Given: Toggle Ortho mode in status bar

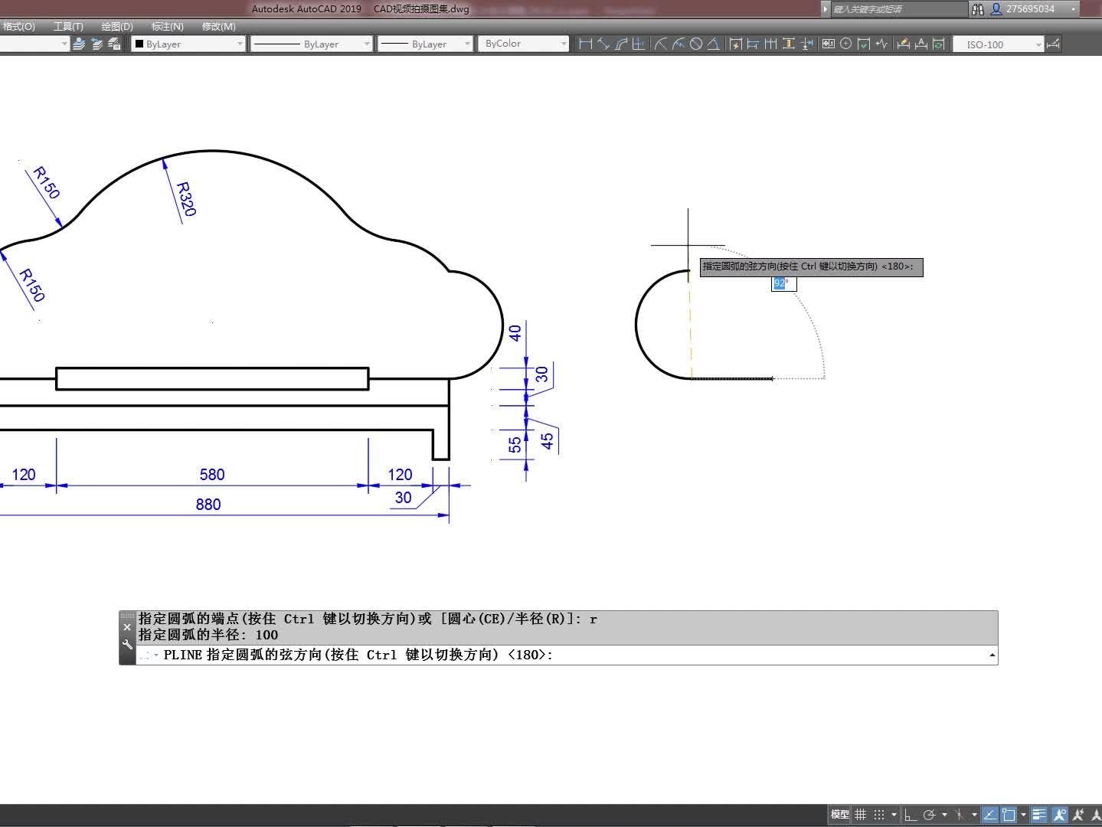Looking at the screenshot, I should (911, 815).
